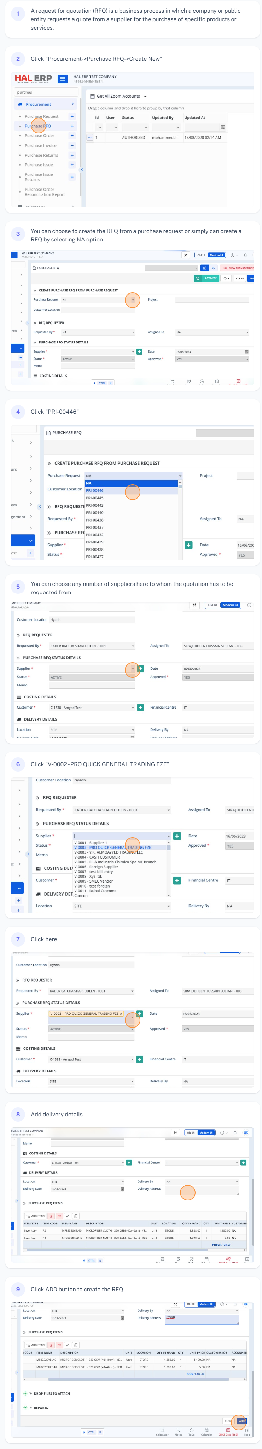Click green plus beside Supplier in step 3 form
The width and height of the screenshot is (262, 1449).
[x=139, y=351]
